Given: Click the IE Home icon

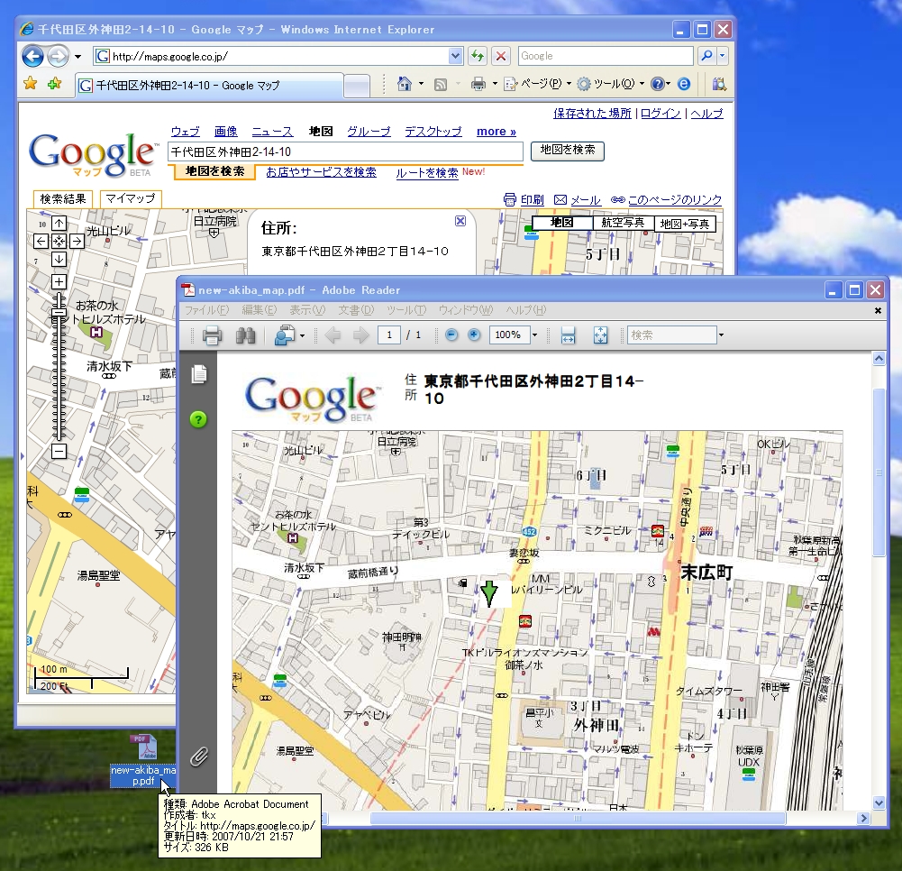Looking at the screenshot, I should pos(405,84).
